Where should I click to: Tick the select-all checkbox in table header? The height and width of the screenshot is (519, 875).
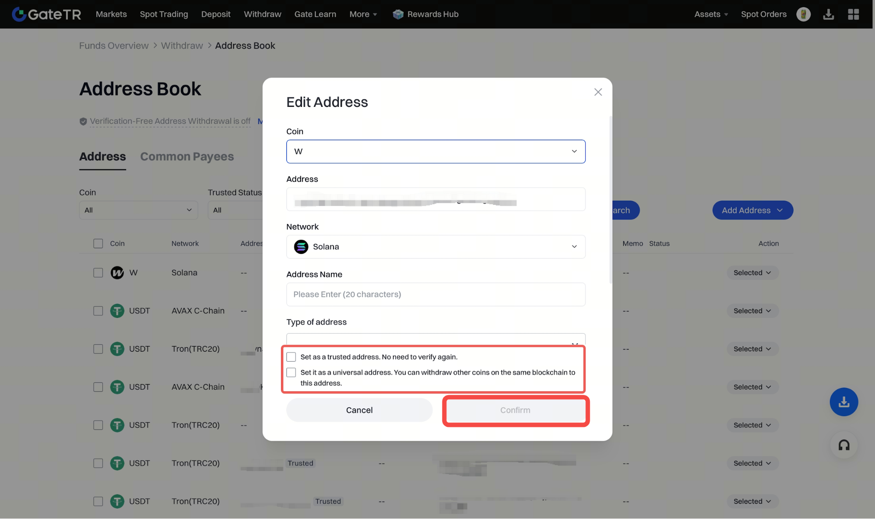click(98, 244)
